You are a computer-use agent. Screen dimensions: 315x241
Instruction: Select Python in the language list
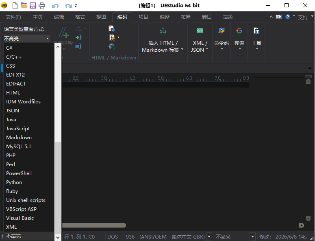pyautogui.click(x=29, y=182)
